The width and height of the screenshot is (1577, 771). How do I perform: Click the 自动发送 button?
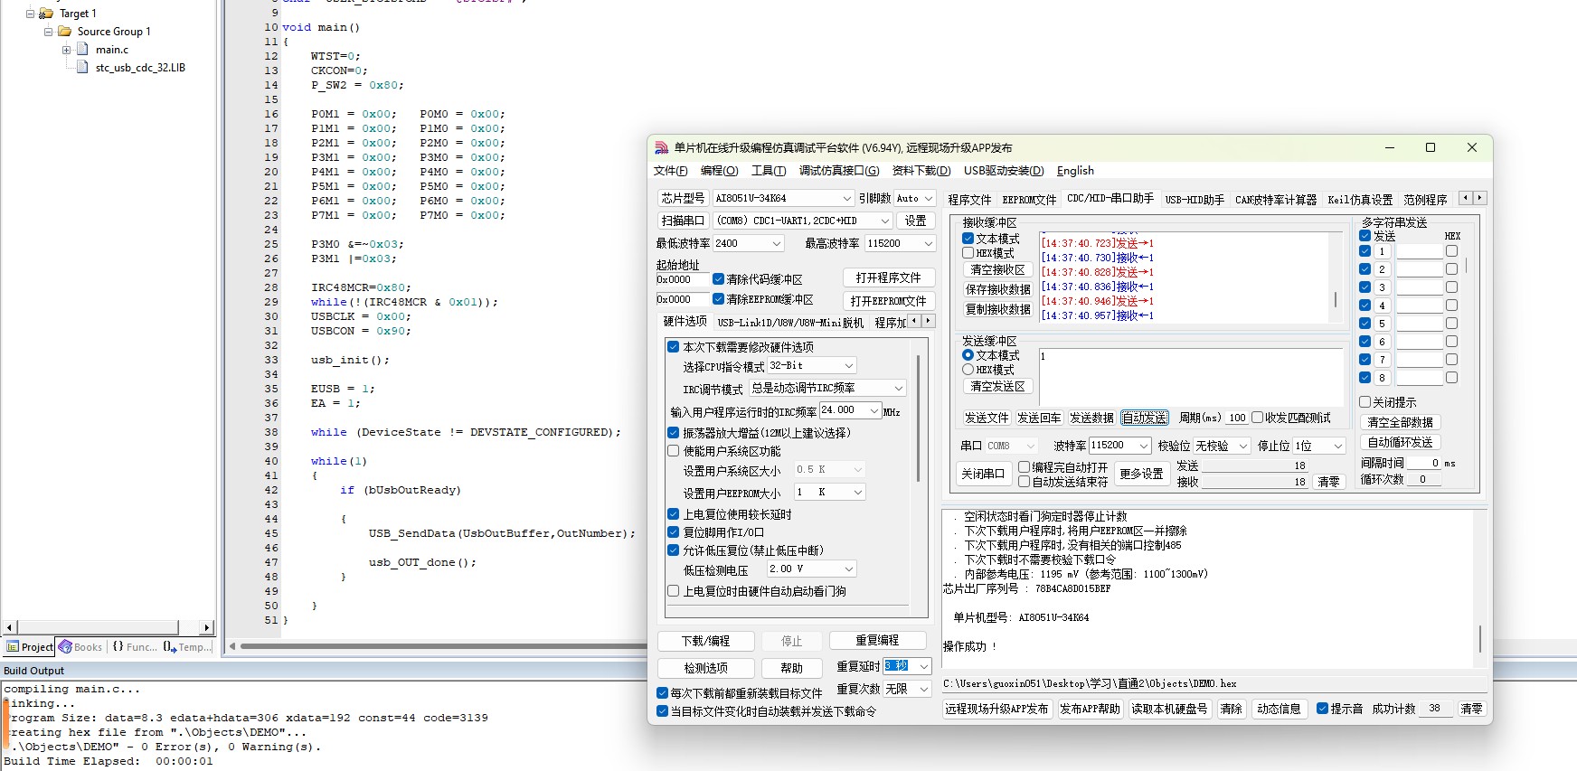[1145, 418]
